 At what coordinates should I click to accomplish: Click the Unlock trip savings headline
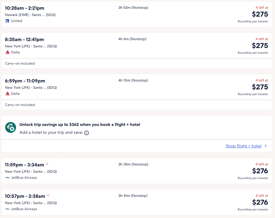tap(80, 124)
